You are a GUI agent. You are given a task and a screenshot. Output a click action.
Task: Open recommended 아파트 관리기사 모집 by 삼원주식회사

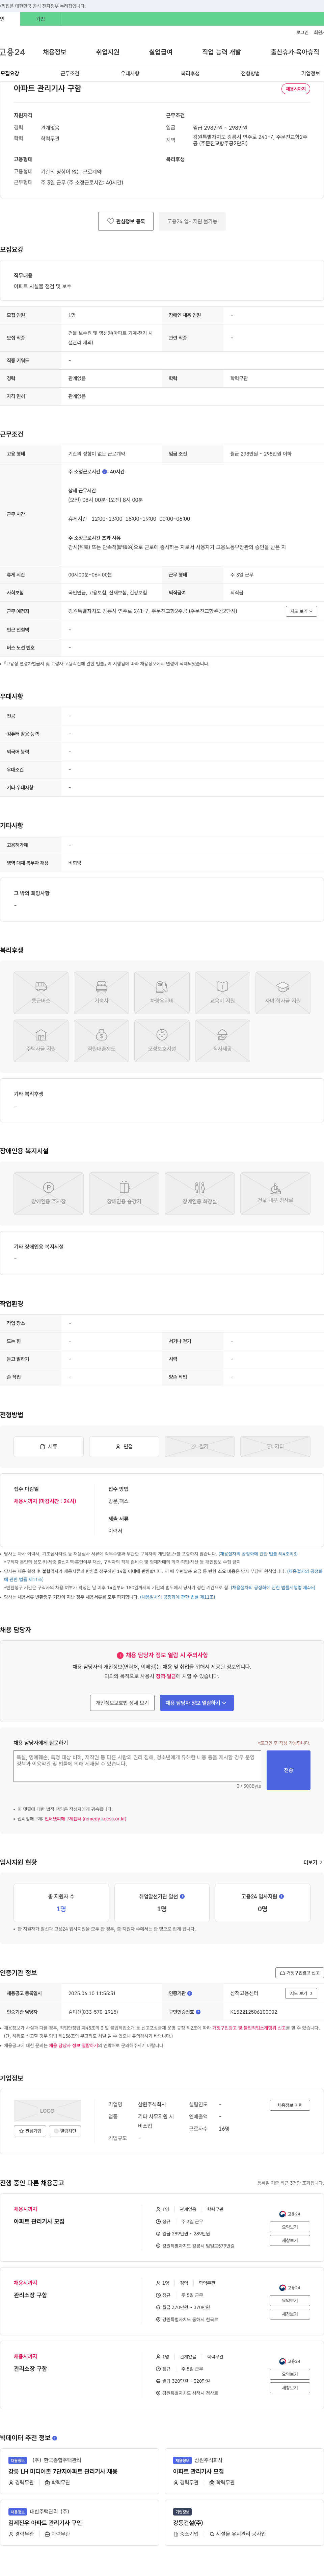(198, 2471)
